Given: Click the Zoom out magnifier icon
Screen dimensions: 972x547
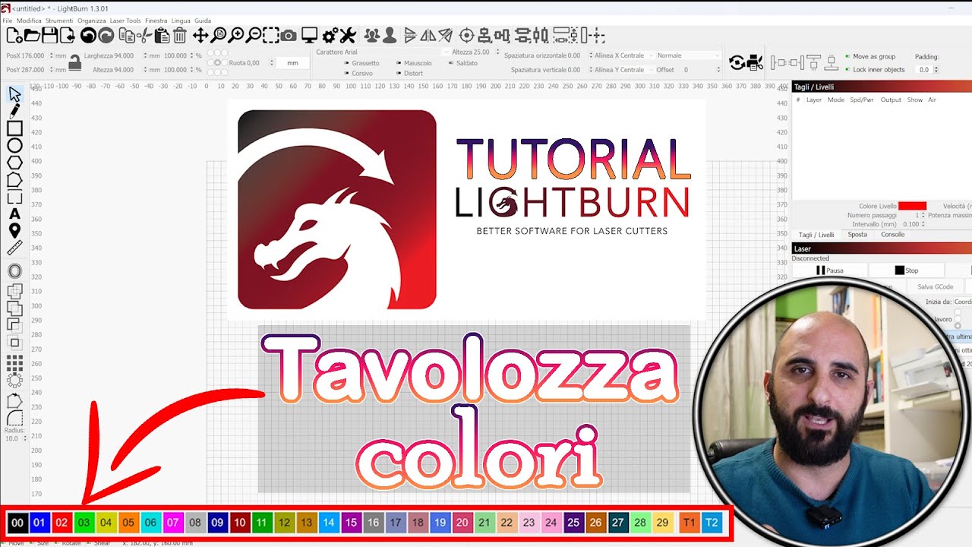Looking at the screenshot, I should pyautogui.click(x=254, y=35).
